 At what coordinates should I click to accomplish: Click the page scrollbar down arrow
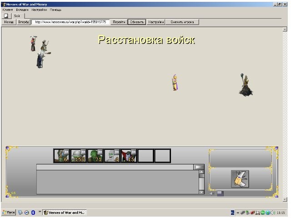(285, 199)
